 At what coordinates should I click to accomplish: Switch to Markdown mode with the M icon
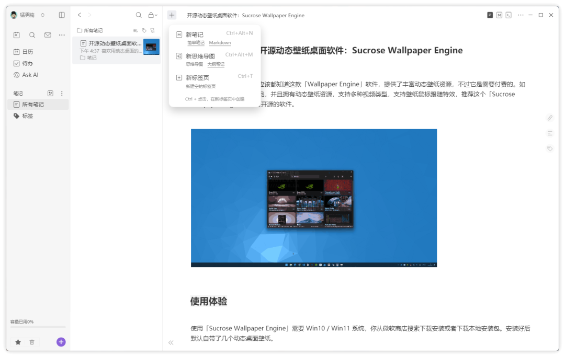pos(499,15)
